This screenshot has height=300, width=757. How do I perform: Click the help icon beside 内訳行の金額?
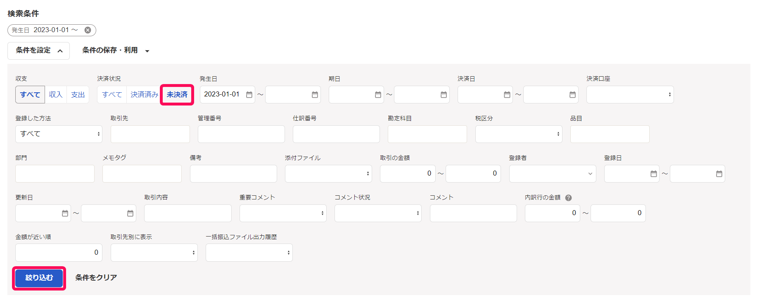coord(568,198)
